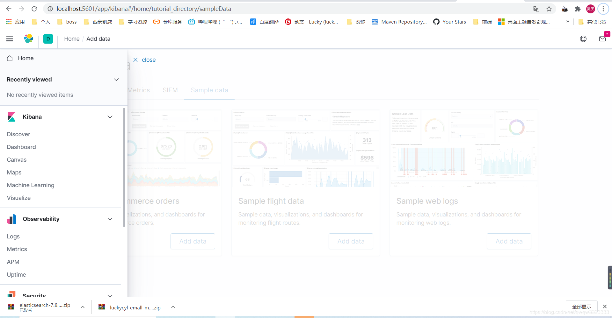Viewport: 612px width, 318px height.
Task: Add data for Sample web logs
Action: click(x=509, y=241)
